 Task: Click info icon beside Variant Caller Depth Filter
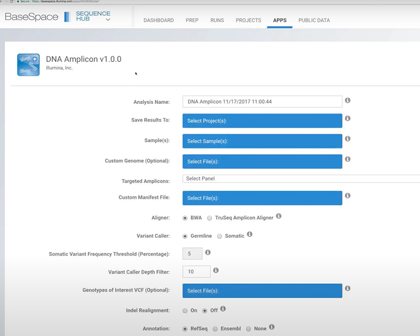[x=216, y=270]
